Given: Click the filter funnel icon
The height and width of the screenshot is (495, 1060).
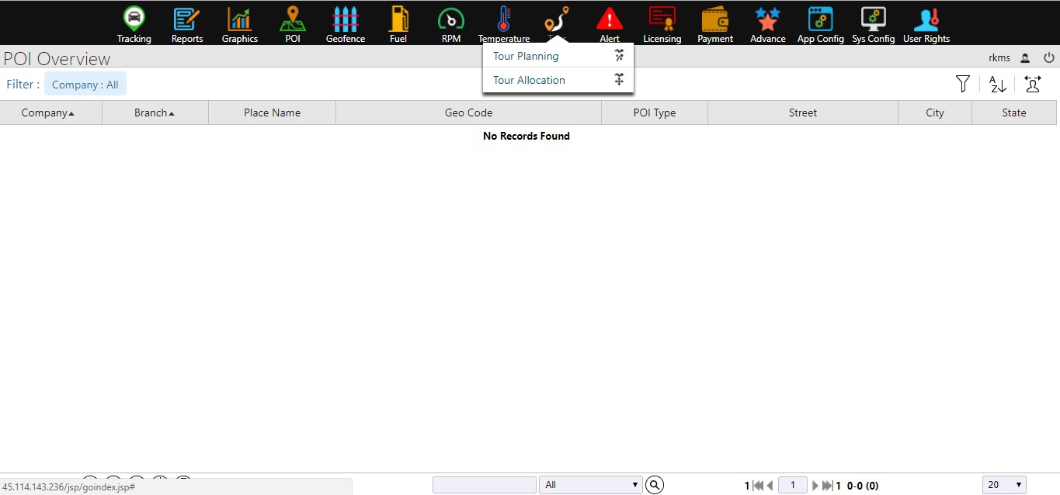Looking at the screenshot, I should click(963, 84).
